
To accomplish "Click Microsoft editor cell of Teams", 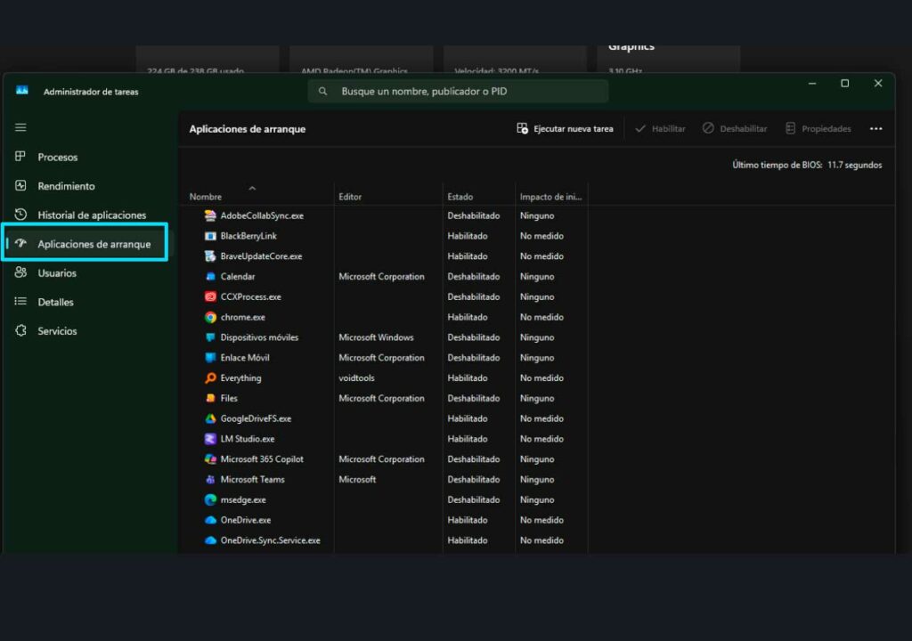I will (357, 479).
